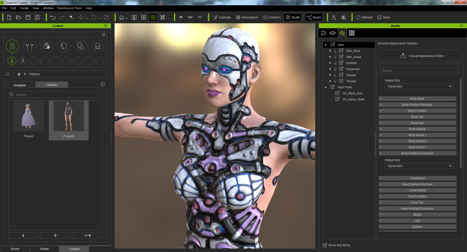
Task: Collapse the Actor Parts tree node
Action: 325,87
